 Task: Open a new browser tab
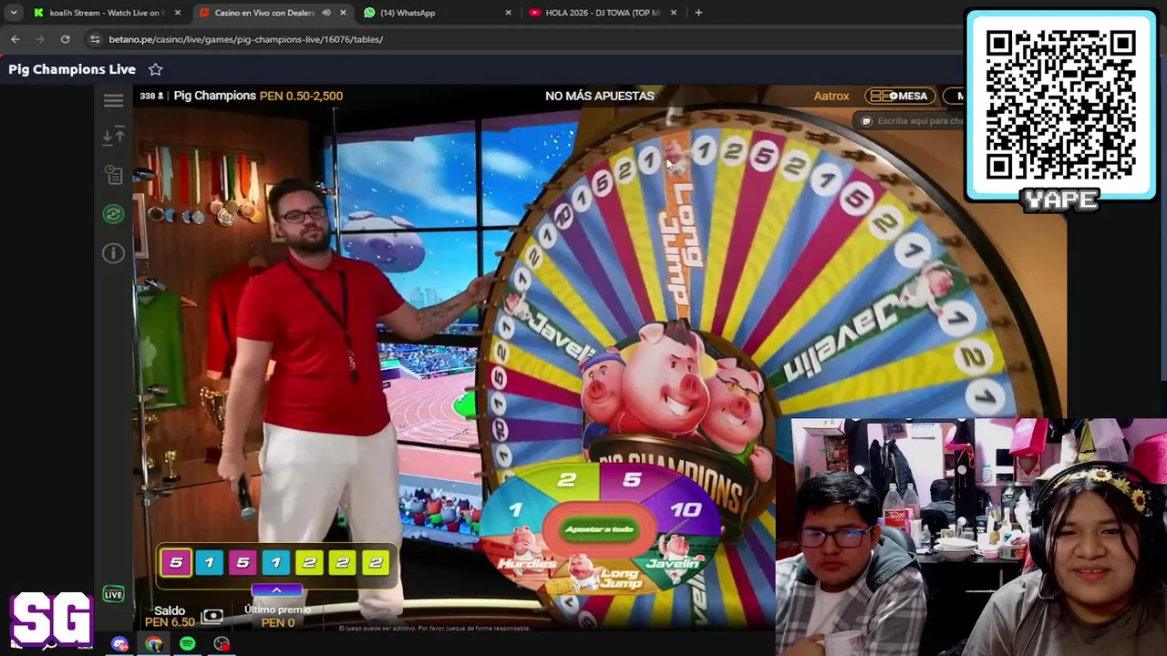pos(698,13)
